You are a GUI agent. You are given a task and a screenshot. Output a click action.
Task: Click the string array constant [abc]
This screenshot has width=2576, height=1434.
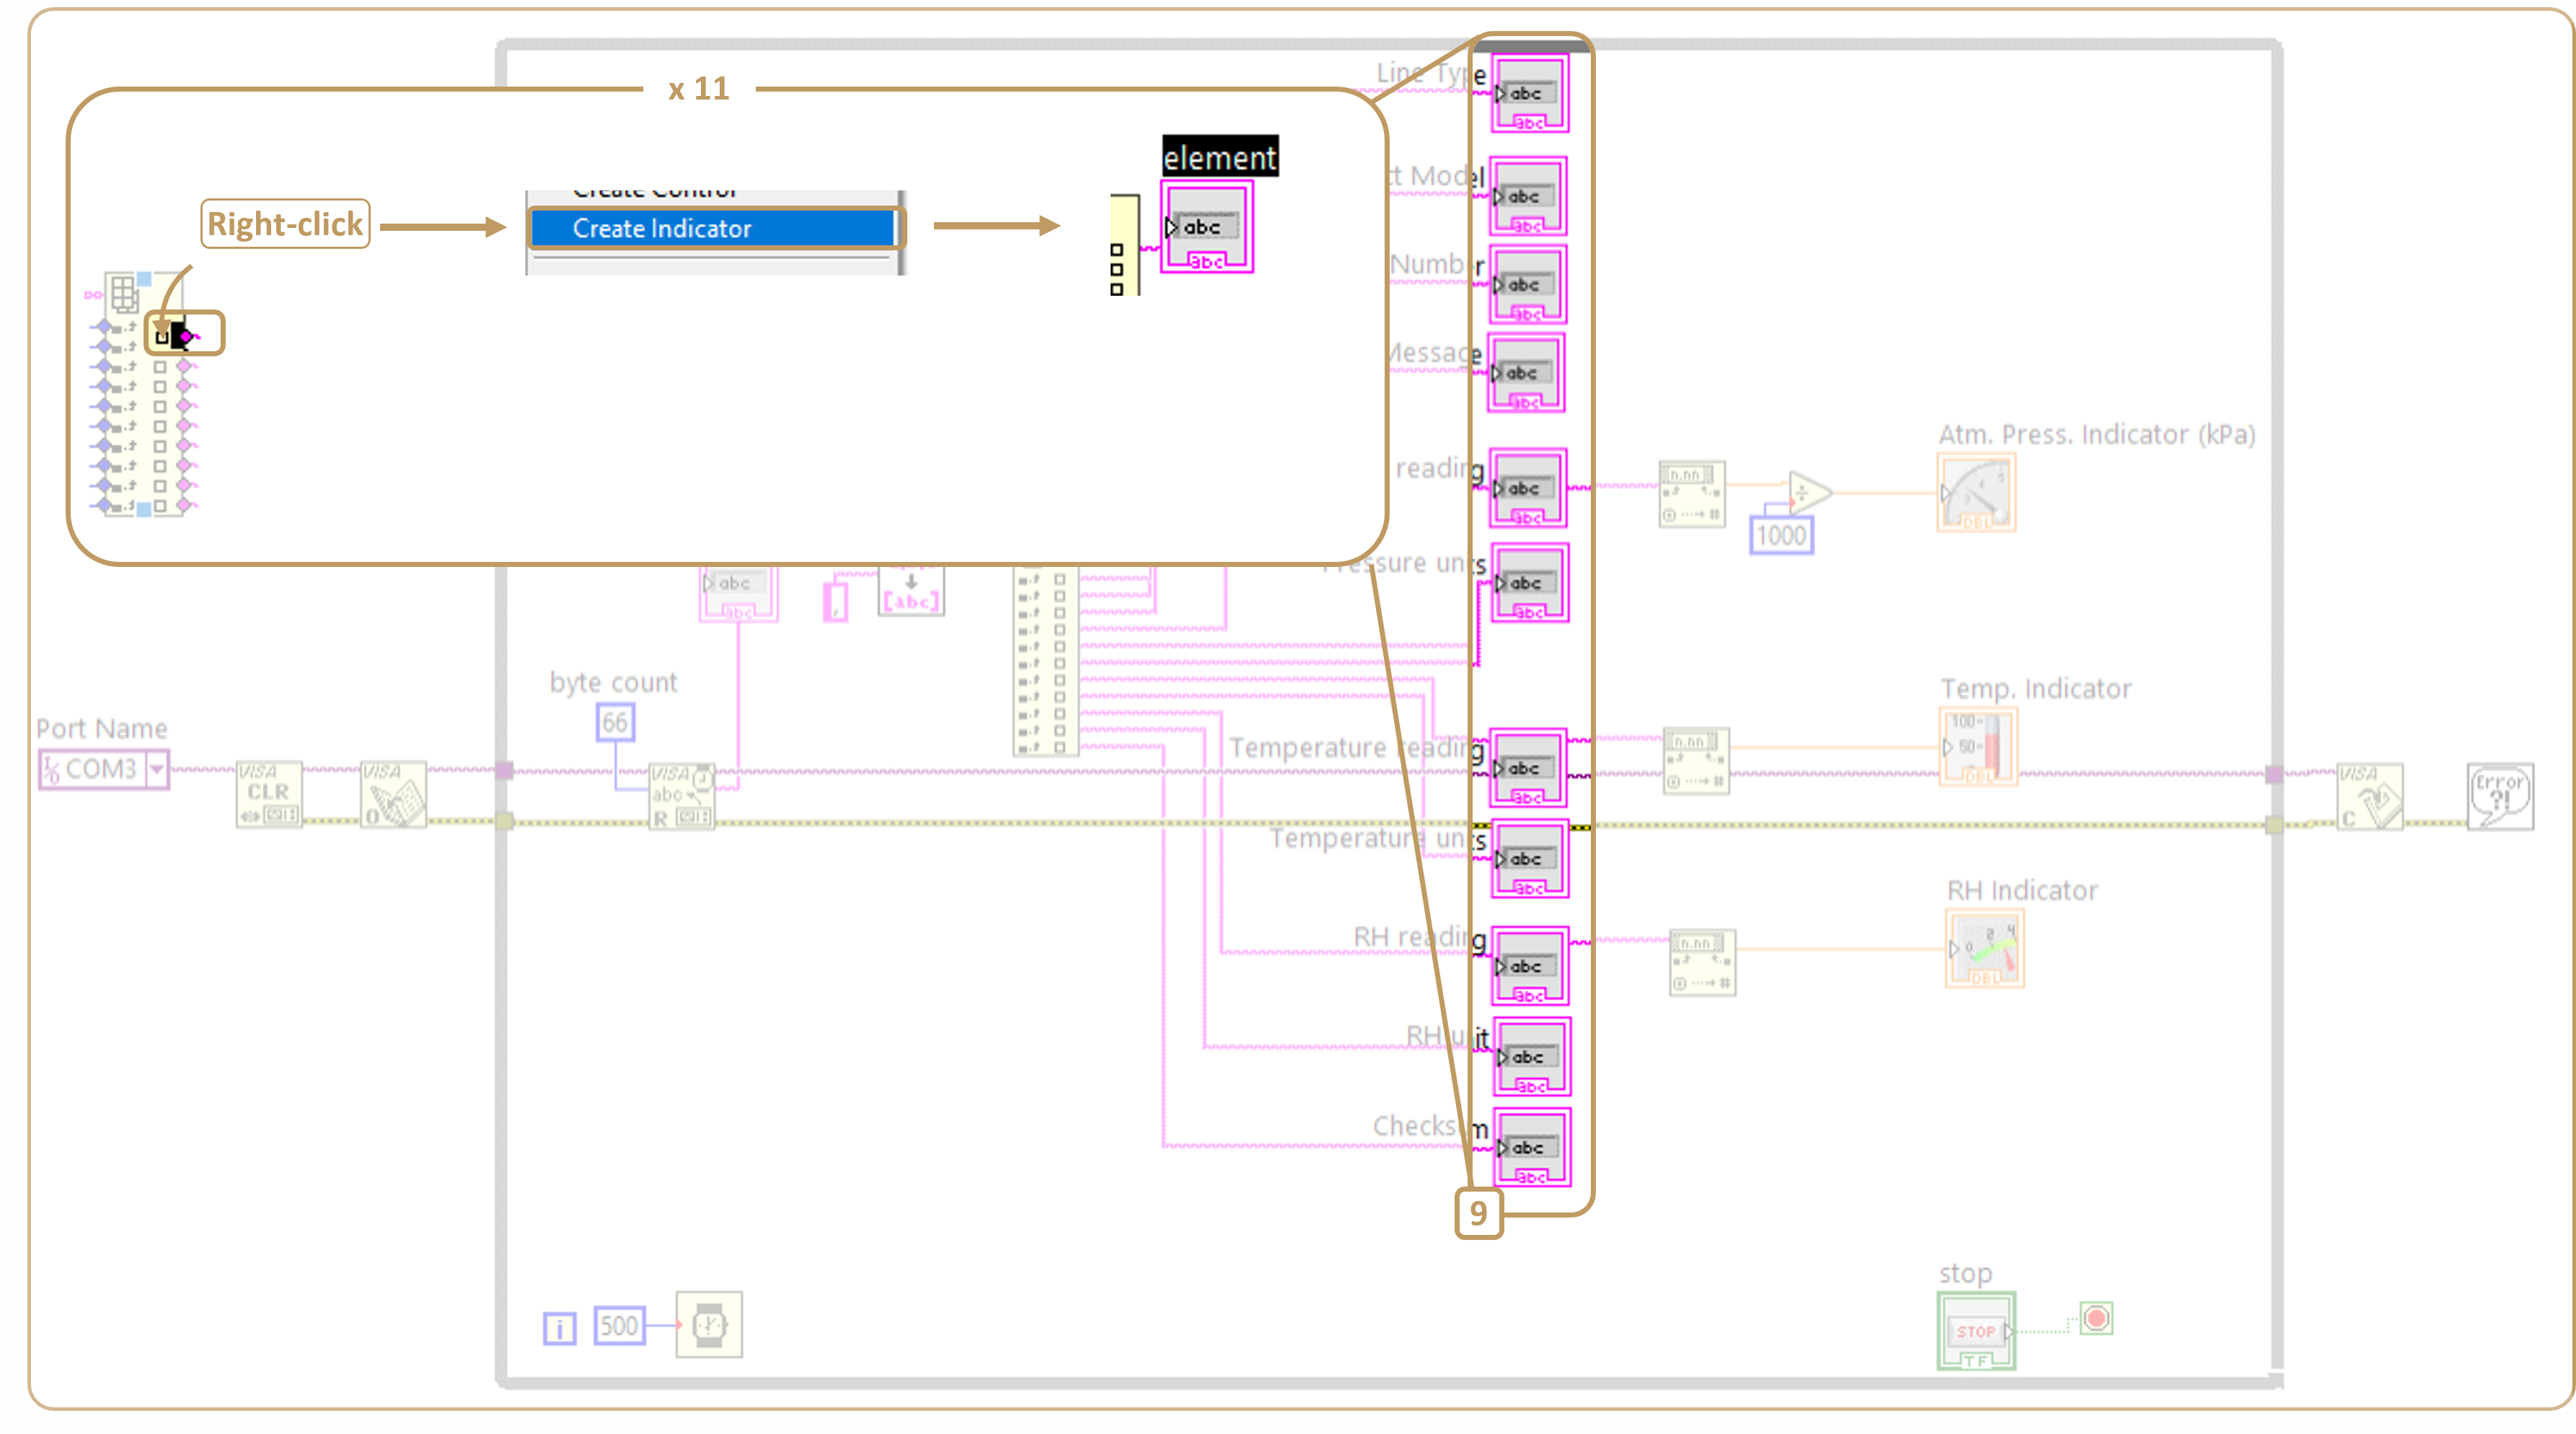click(911, 591)
